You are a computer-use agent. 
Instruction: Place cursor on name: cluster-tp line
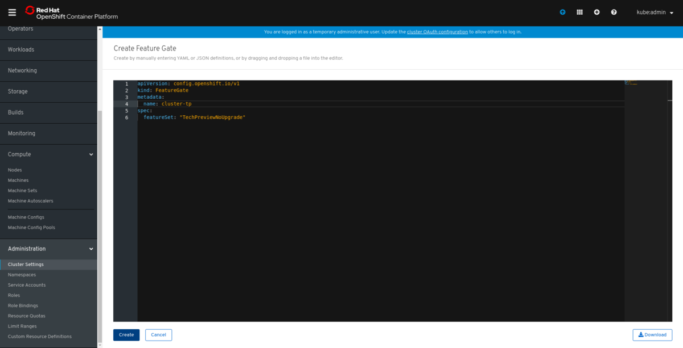point(167,104)
